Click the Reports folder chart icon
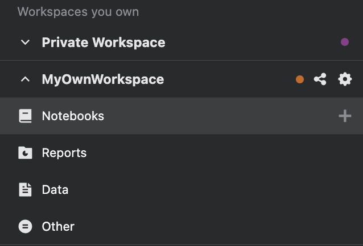Screen dimensions: 363x246 click(25, 153)
